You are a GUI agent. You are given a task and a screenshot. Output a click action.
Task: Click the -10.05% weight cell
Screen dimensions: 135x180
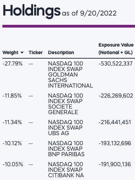13,164
